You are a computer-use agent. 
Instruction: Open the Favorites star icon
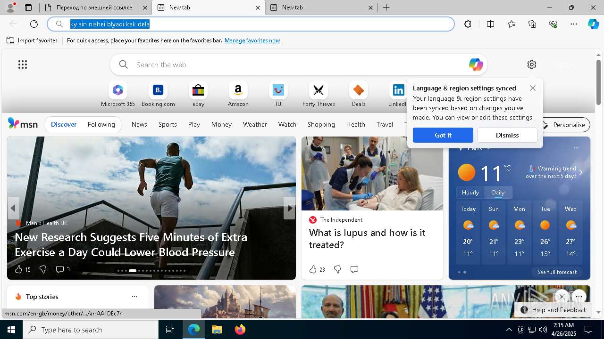pos(512,24)
